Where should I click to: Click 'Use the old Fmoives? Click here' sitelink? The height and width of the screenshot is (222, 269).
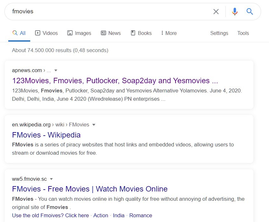click(51, 215)
